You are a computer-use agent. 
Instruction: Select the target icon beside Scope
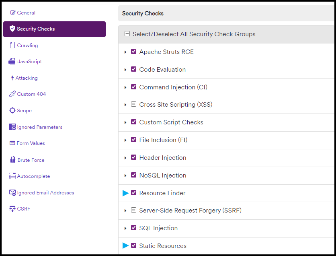pos(12,110)
